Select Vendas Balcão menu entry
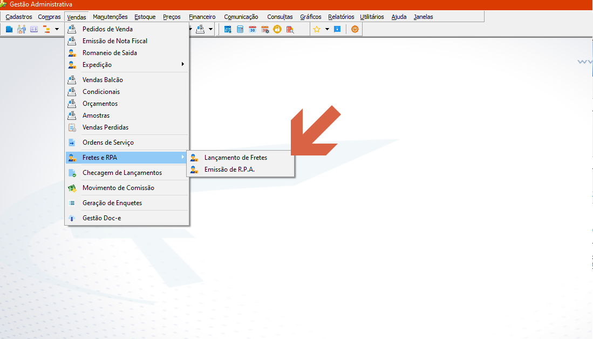The image size is (593, 339). 127,80
